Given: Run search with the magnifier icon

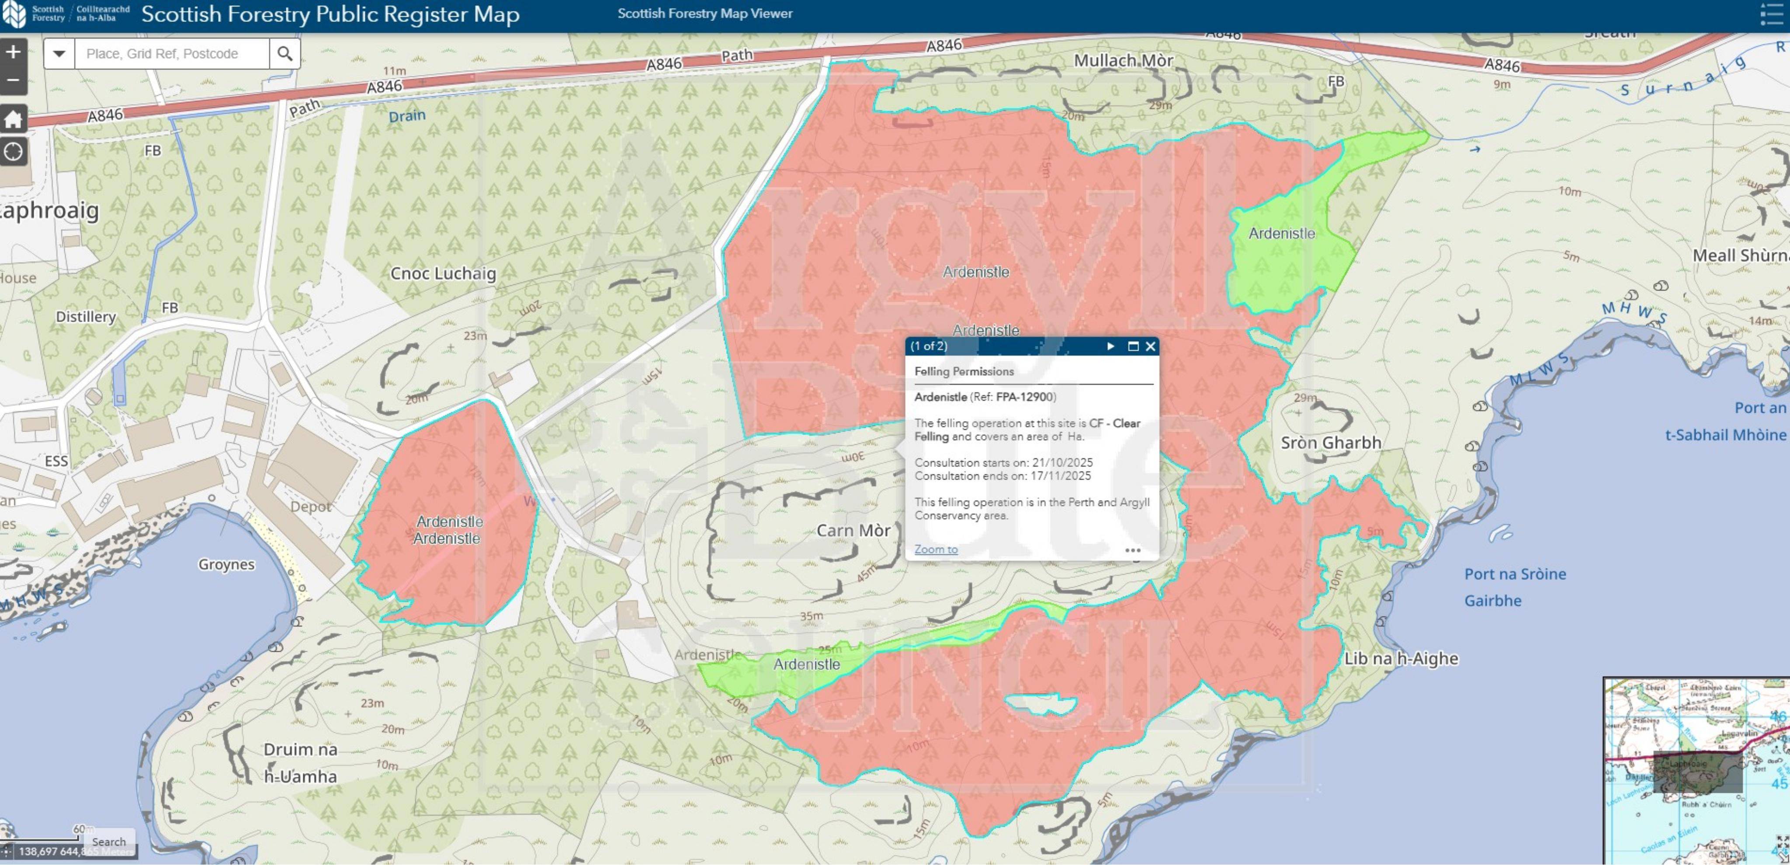Looking at the screenshot, I should [x=285, y=53].
